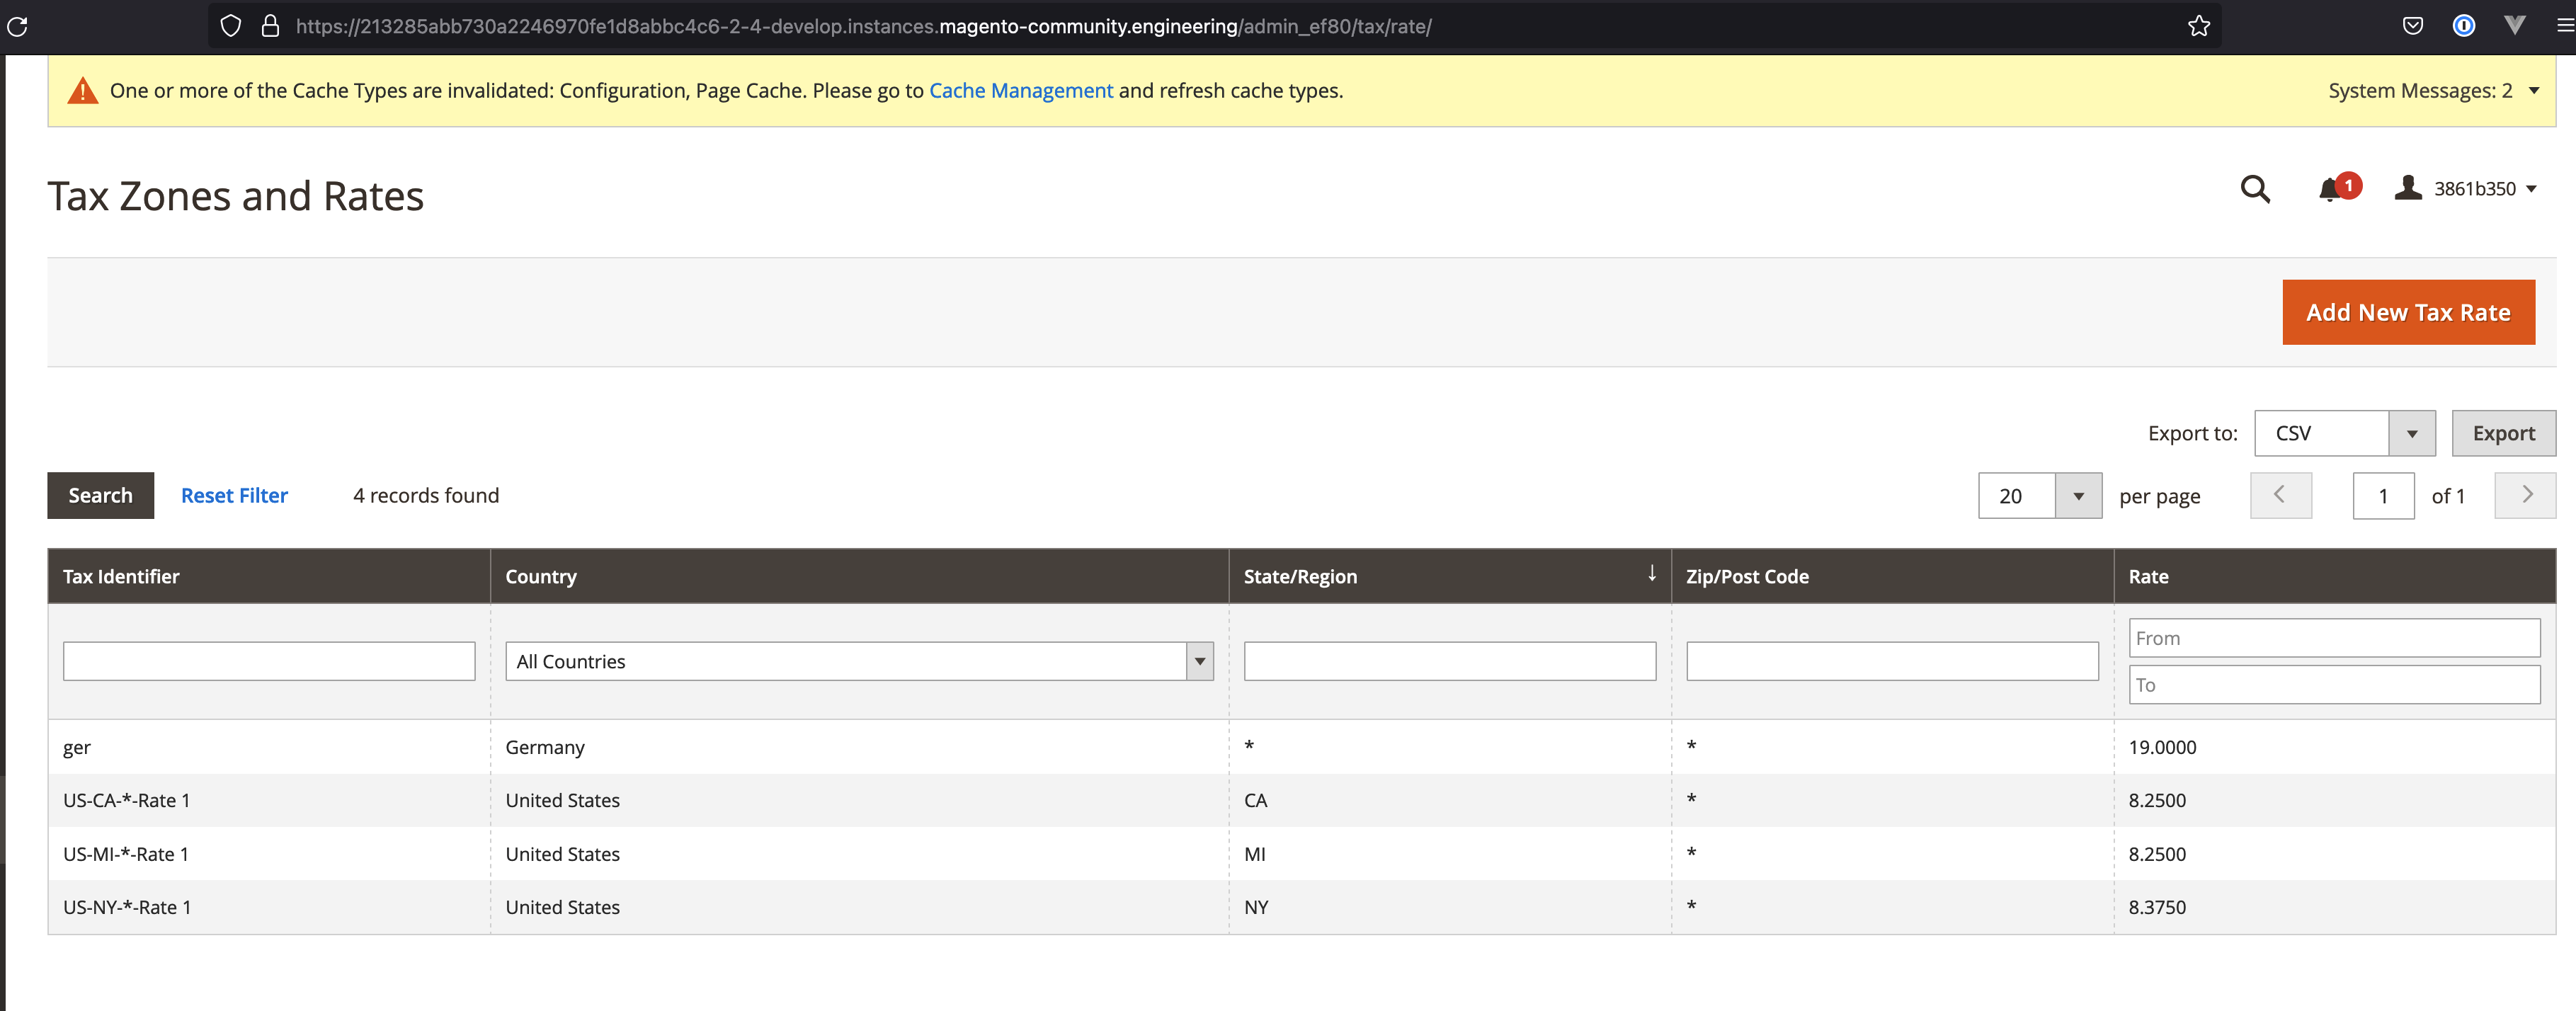Click the admin user account icon
2576x1011 pixels.
click(x=2408, y=188)
